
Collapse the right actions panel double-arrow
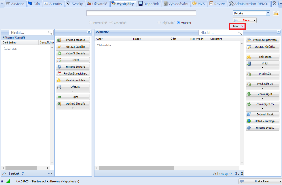(x=279, y=32)
